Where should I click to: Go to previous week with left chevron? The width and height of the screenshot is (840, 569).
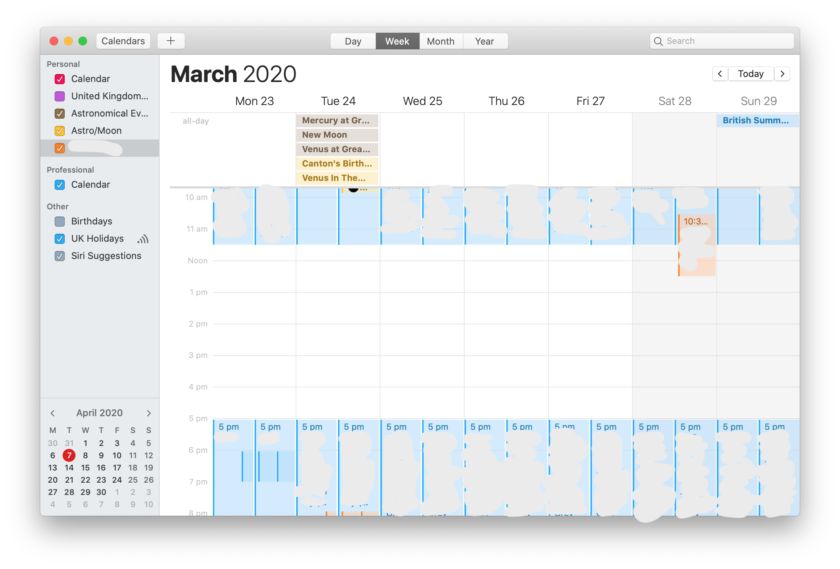[x=720, y=74]
